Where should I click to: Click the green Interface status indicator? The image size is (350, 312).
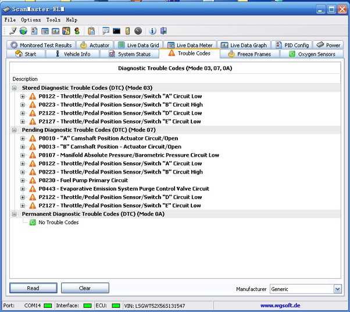coord(87,306)
